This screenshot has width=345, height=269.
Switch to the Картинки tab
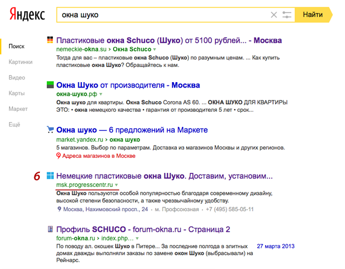coord(20,62)
